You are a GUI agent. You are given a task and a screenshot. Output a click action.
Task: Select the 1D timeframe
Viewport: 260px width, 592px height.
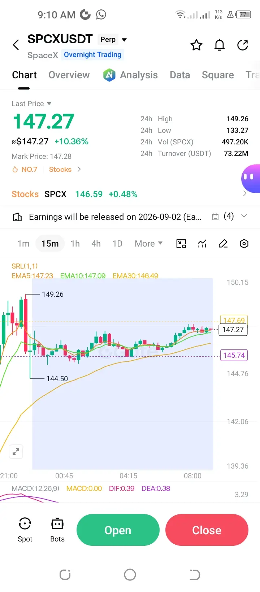pos(117,244)
